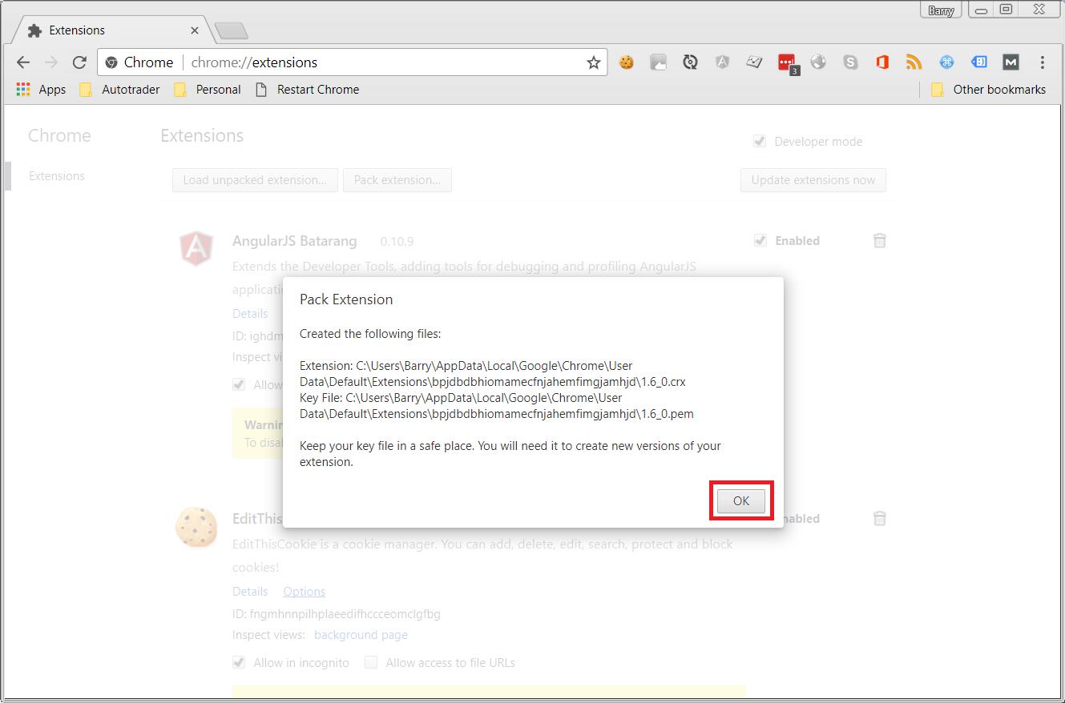Open Details link under AngularJS Batarang

[x=250, y=313]
